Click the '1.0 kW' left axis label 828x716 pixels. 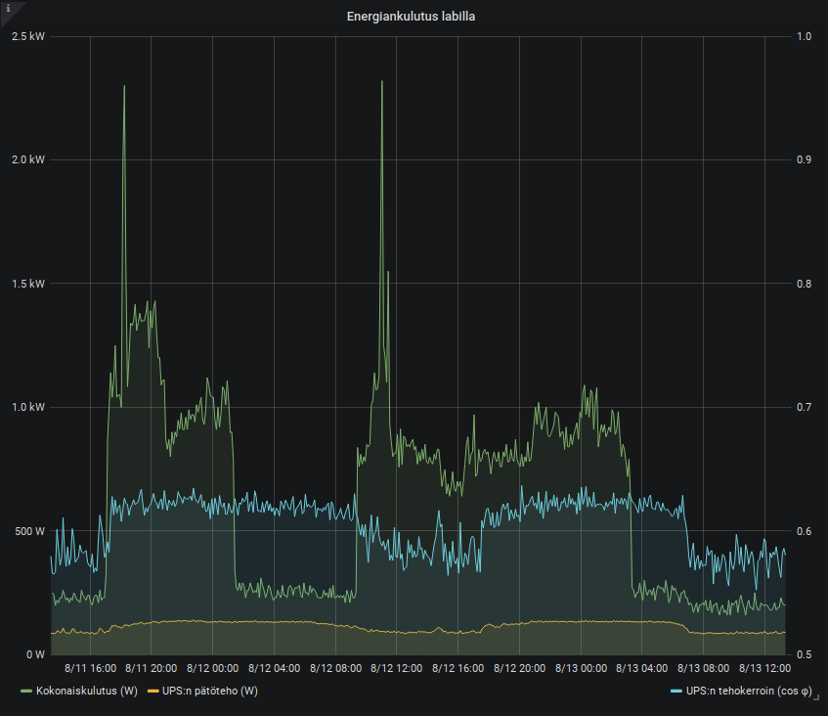coord(28,407)
